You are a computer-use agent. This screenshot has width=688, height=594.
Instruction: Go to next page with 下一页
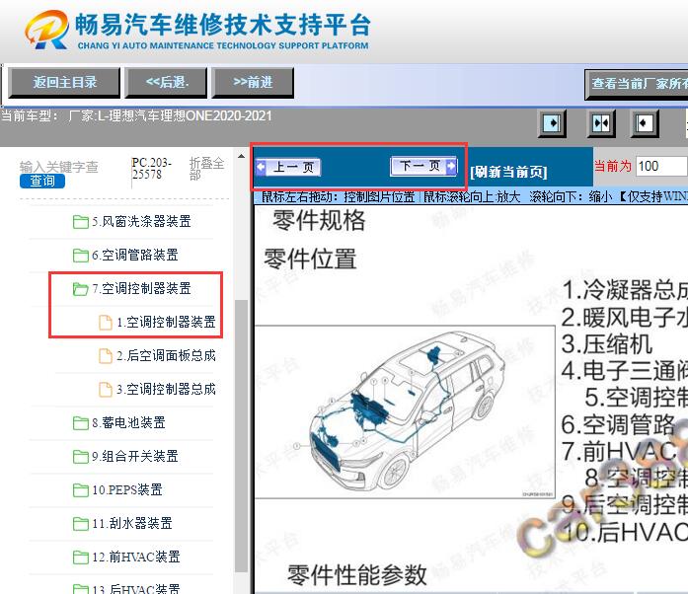tap(423, 166)
